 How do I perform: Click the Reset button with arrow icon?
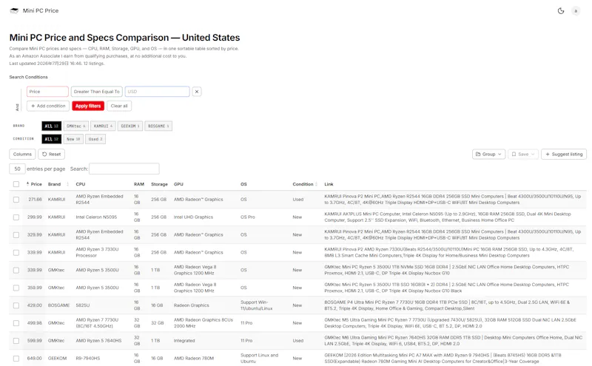(x=51, y=154)
